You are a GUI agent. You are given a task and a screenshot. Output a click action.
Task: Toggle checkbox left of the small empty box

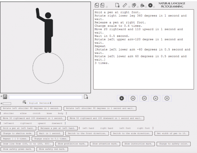1,104
